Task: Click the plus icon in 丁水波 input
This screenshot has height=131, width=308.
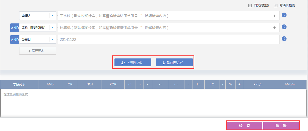Action: [275, 16]
